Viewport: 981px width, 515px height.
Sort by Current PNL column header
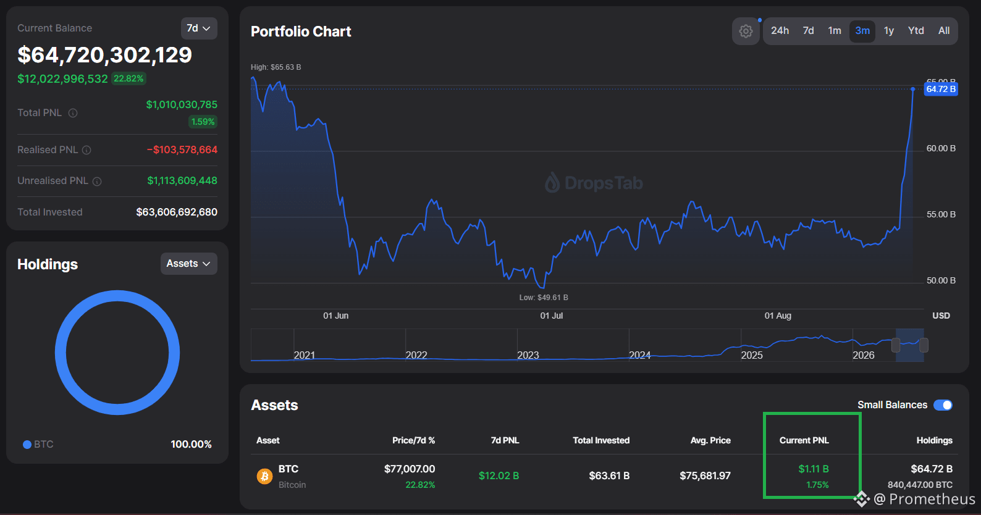pyautogui.click(x=804, y=440)
